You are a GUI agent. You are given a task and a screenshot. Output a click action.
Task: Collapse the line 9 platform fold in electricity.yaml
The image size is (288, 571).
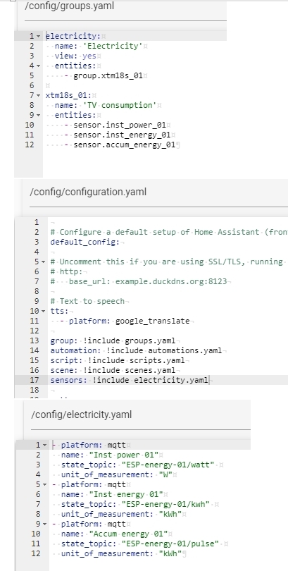tap(45, 524)
